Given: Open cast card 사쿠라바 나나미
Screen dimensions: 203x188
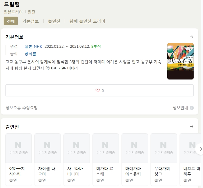Looking at the screenshot, I should [77, 160].
